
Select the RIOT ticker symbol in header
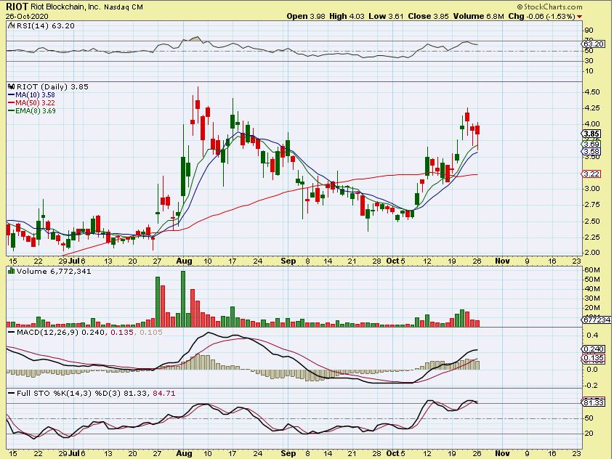coord(17,7)
